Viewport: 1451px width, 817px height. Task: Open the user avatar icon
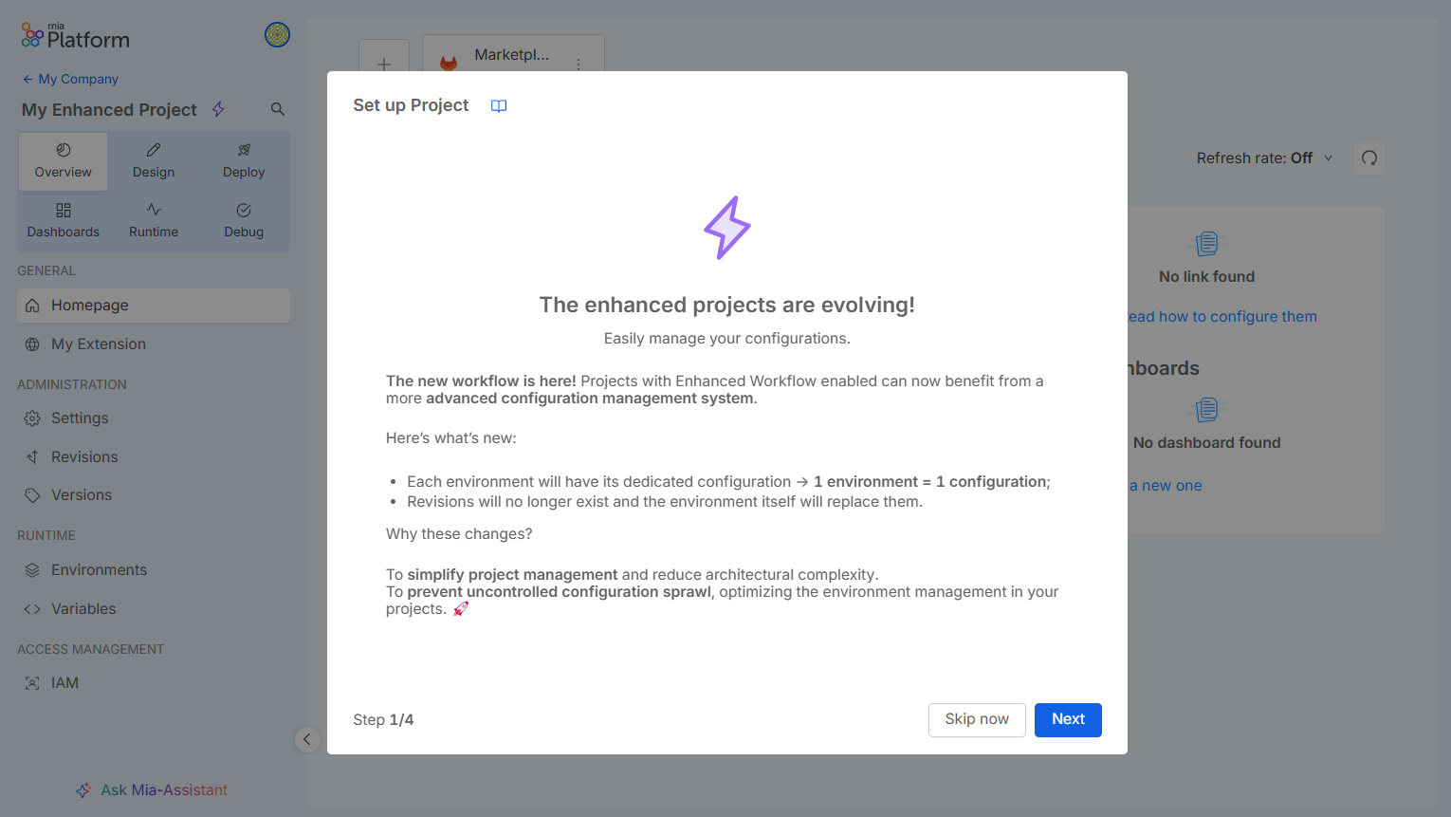(277, 35)
